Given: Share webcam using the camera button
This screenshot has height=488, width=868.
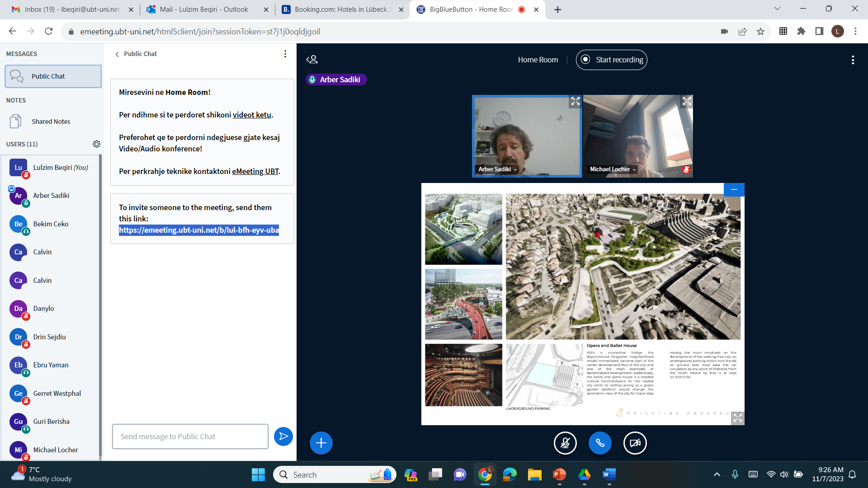Looking at the screenshot, I should click(x=635, y=443).
